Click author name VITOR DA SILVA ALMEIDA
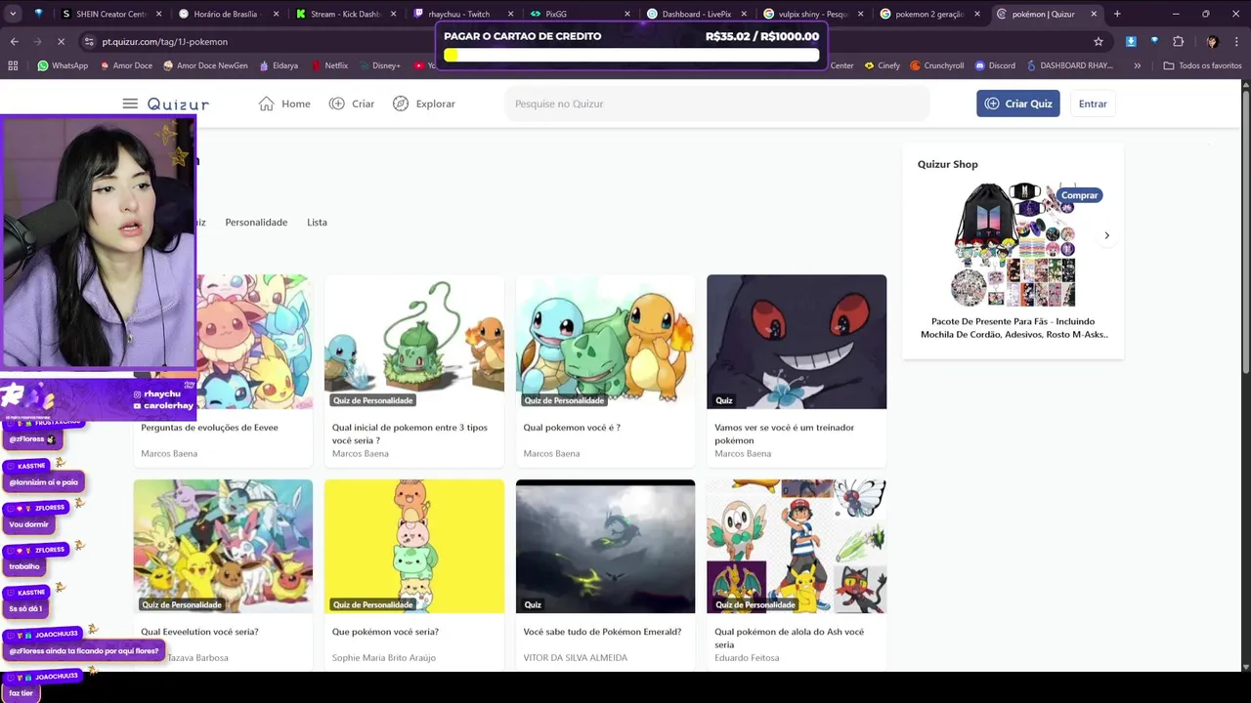Image resolution: width=1251 pixels, height=703 pixels. [x=576, y=658]
